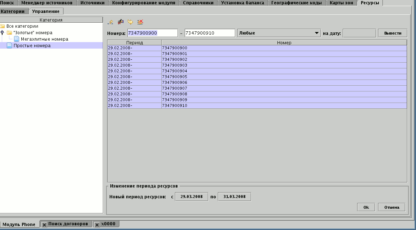The height and width of the screenshot is (230, 416).
Task: Click the hand-with-pencil edit toolbar icon
Action: (121, 22)
